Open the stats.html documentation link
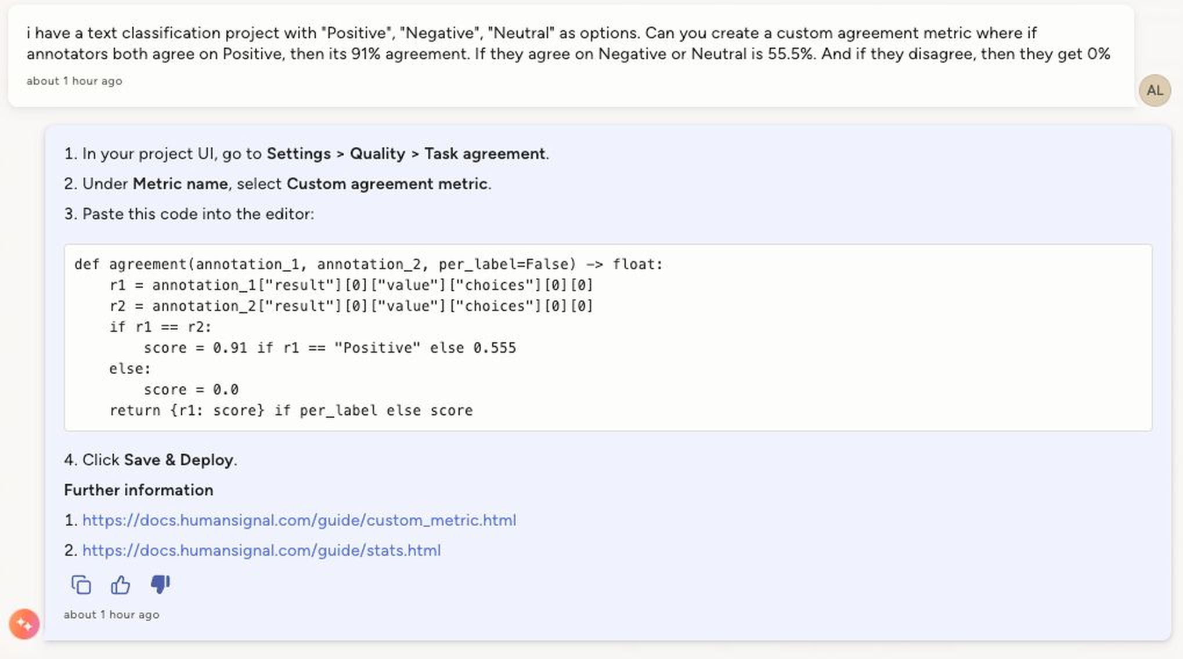The image size is (1183, 659). click(x=261, y=550)
